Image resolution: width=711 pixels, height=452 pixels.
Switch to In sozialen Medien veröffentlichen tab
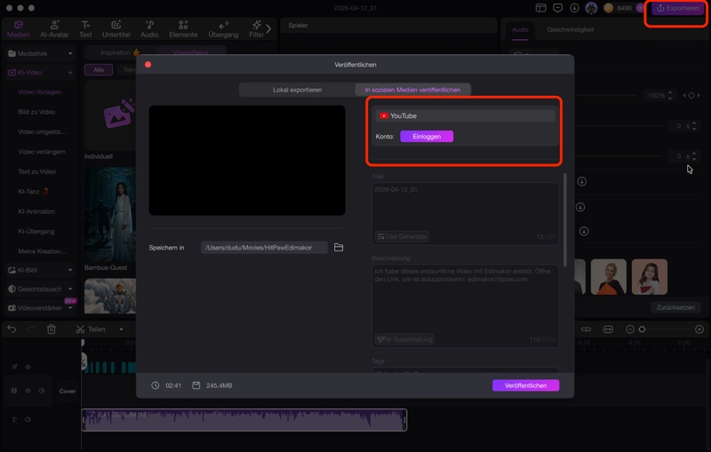(x=412, y=90)
